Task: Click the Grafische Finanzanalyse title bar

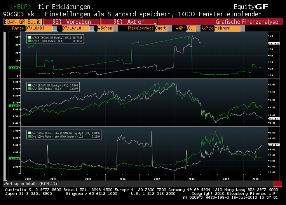Action: (220, 22)
